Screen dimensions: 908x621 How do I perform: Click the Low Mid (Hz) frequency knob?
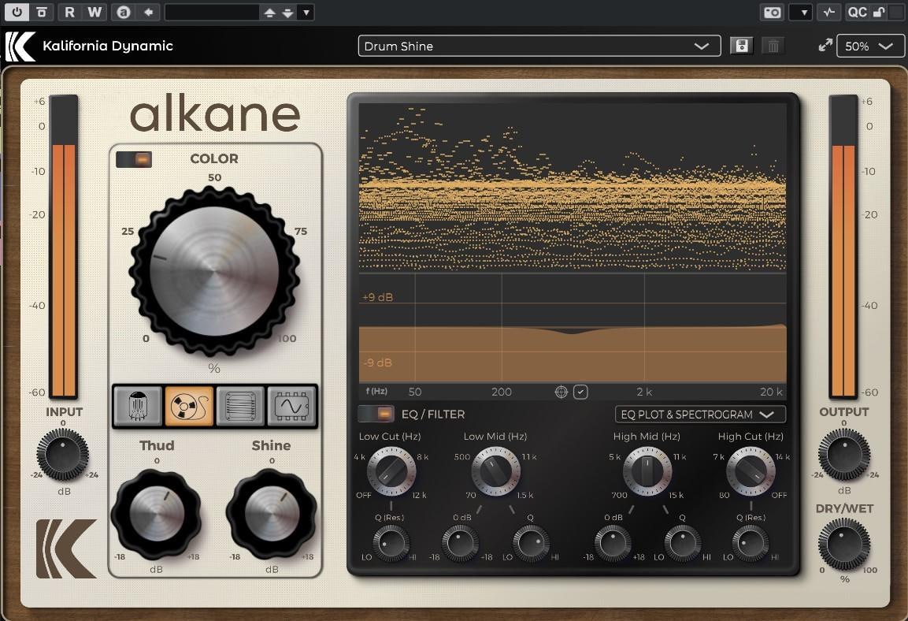pos(495,471)
